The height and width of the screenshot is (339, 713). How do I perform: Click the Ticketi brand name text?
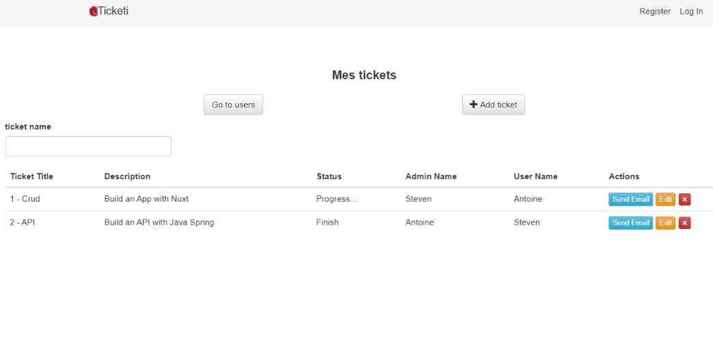pyautogui.click(x=113, y=11)
